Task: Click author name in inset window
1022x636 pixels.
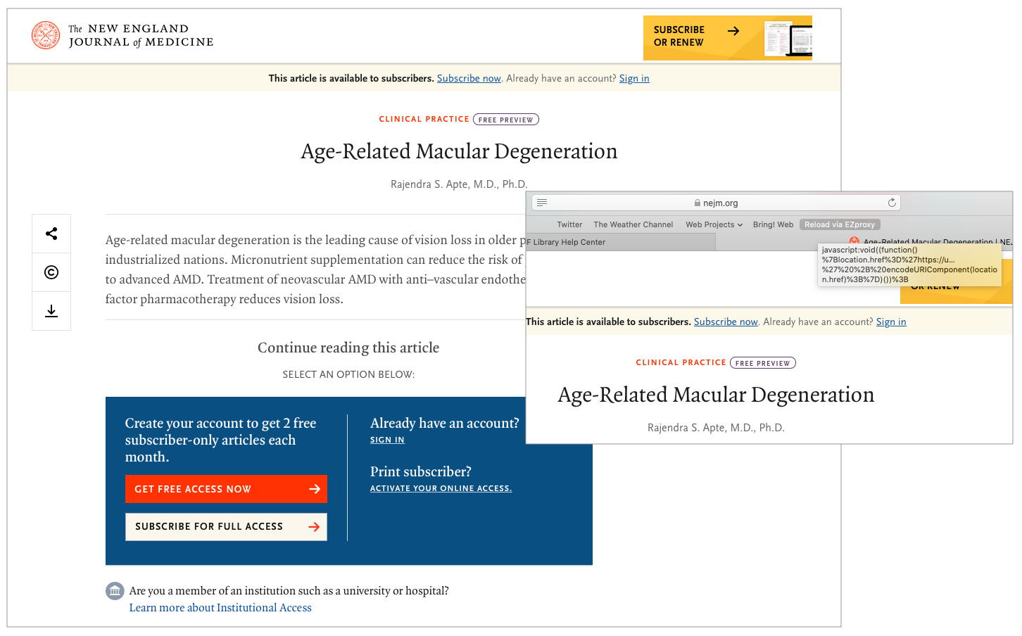Action: coord(716,428)
